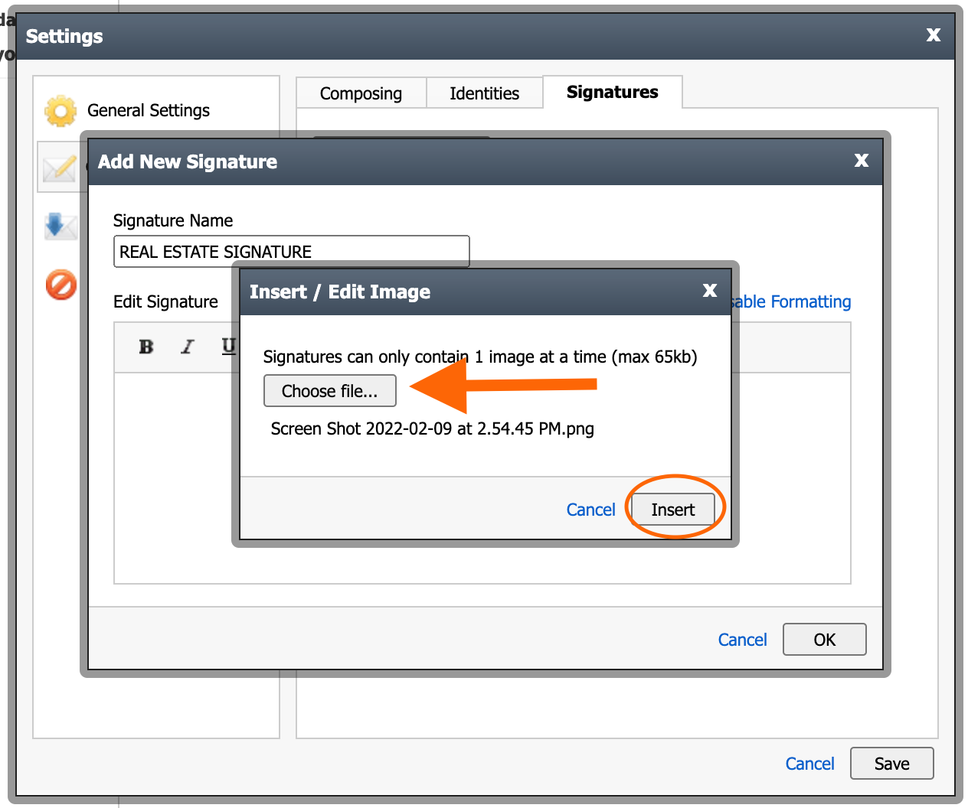Save the settings changes
This screenshot has height=808, width=968.
(891, 763)
